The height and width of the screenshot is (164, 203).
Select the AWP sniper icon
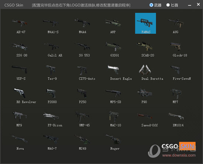click(113, 23)
